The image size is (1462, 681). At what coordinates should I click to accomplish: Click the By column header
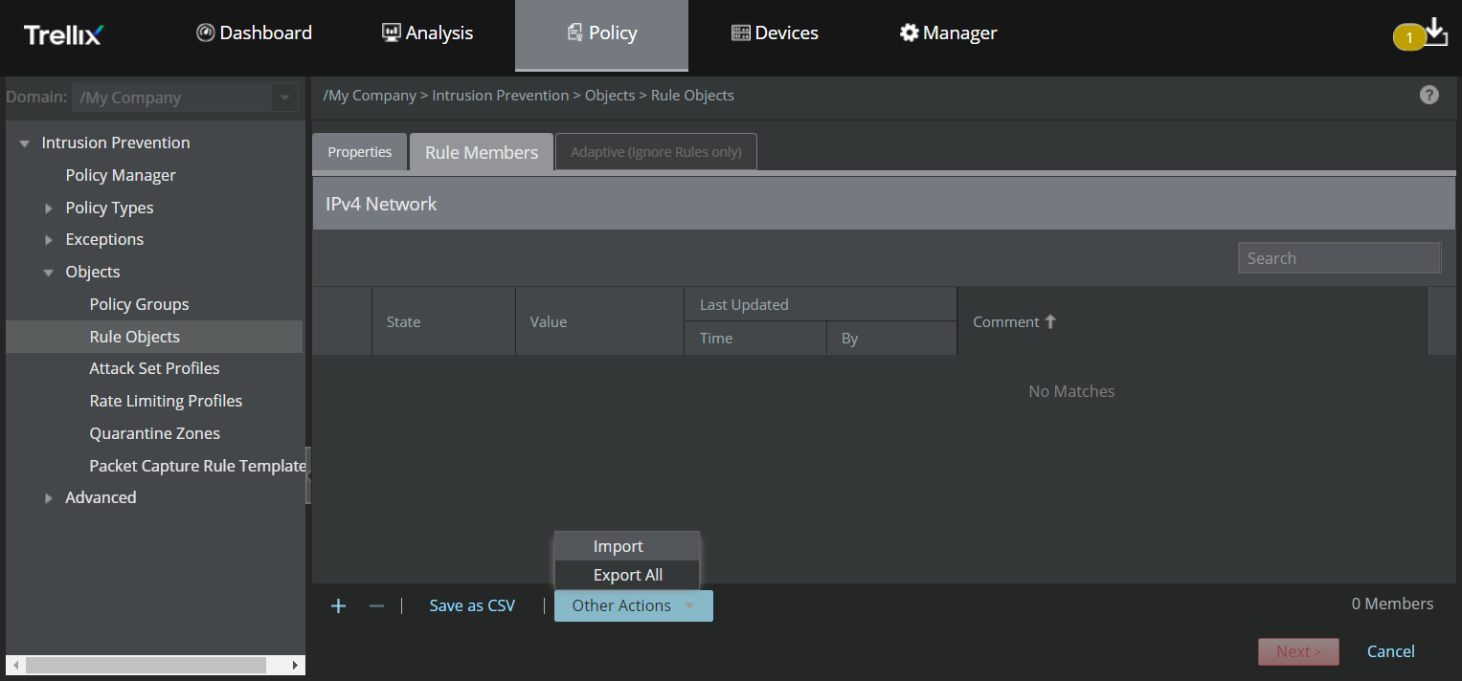click(892, 338)
